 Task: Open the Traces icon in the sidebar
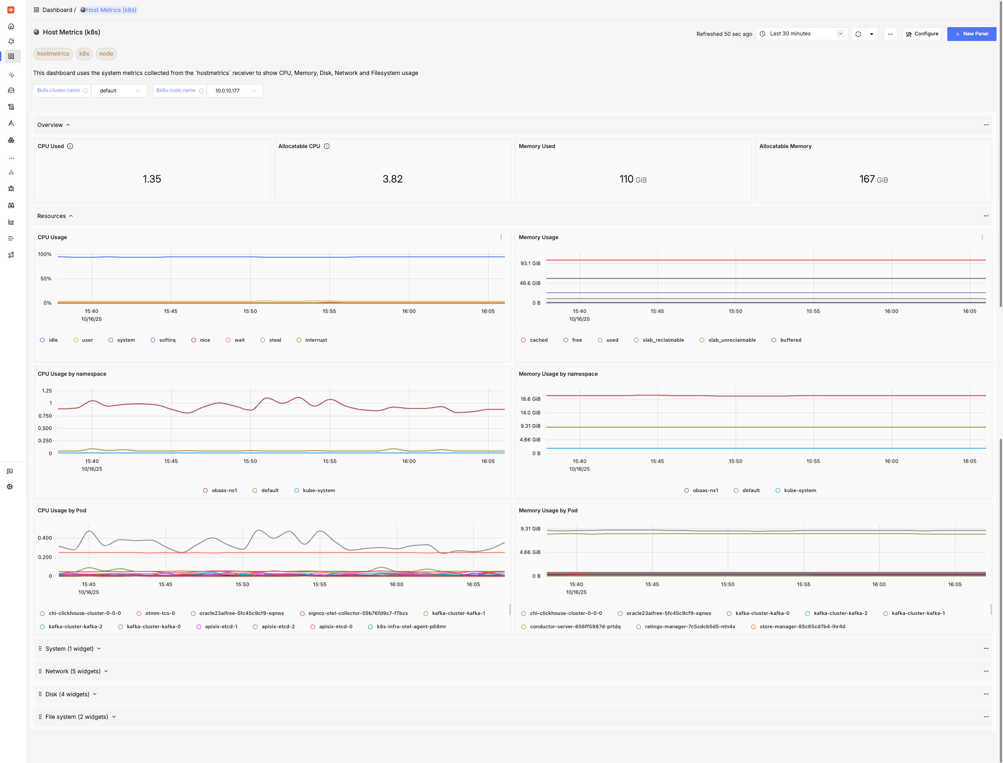11,122
